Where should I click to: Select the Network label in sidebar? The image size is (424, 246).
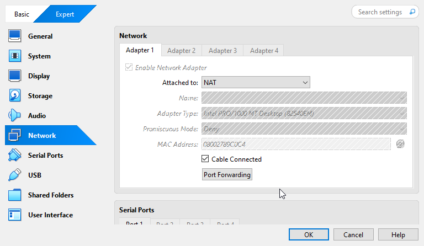[x=42, y=136]
